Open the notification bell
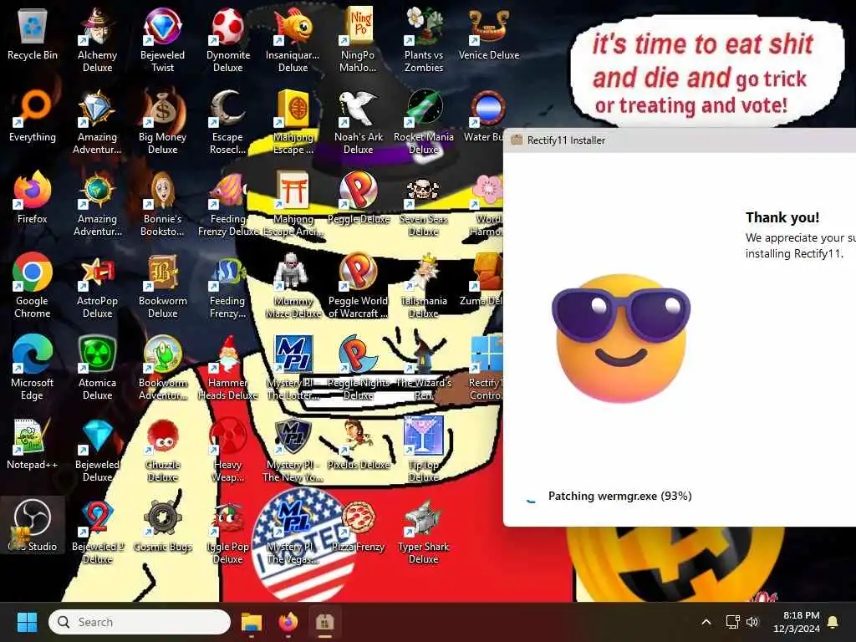Screen dimensions: 856x642 pyautogui.click(x=833, y=622)
